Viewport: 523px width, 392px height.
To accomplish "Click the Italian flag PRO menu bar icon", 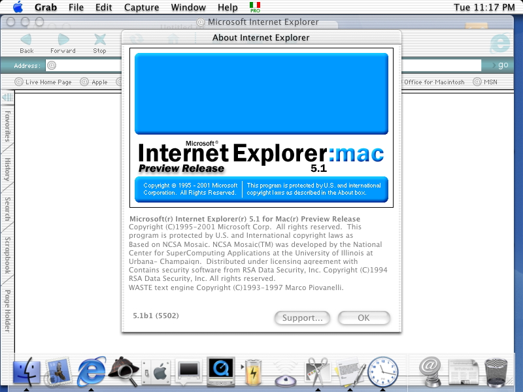I will [255, 7].
